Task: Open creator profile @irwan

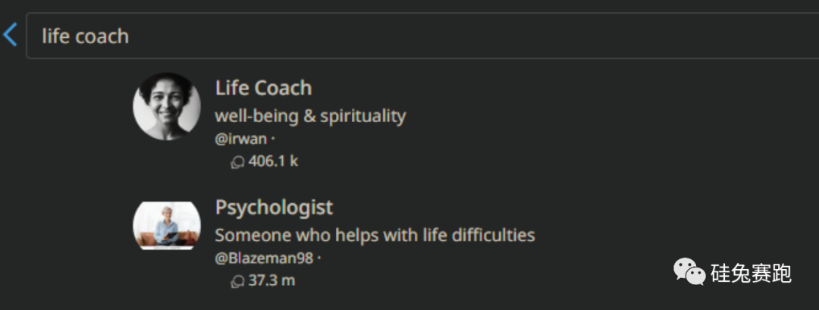Action: (241, 139)
